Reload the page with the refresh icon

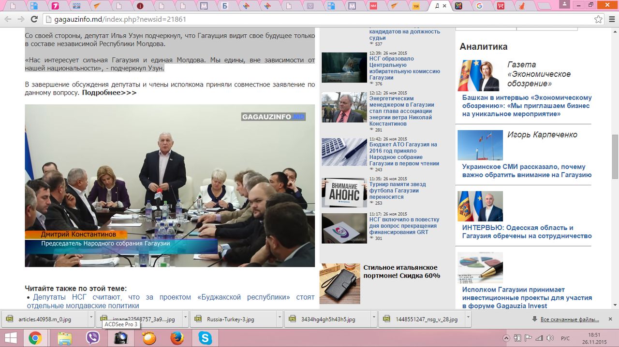coord(34,19)
